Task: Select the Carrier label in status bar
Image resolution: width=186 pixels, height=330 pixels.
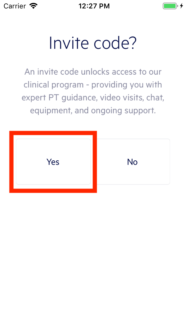Action: 15,6
